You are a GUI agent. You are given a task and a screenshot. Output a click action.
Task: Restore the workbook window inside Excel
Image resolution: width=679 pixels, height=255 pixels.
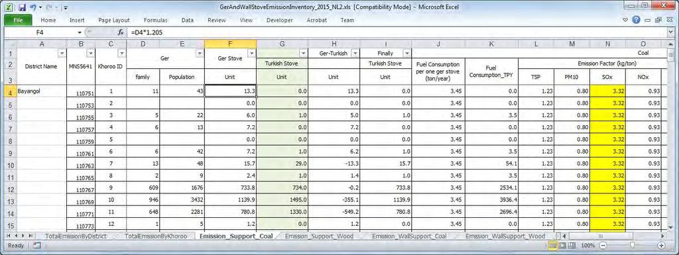tap(658, 20)
